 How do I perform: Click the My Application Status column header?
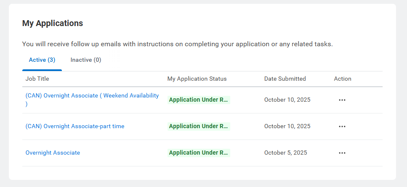pyautogui.click(x=197, y=79)
